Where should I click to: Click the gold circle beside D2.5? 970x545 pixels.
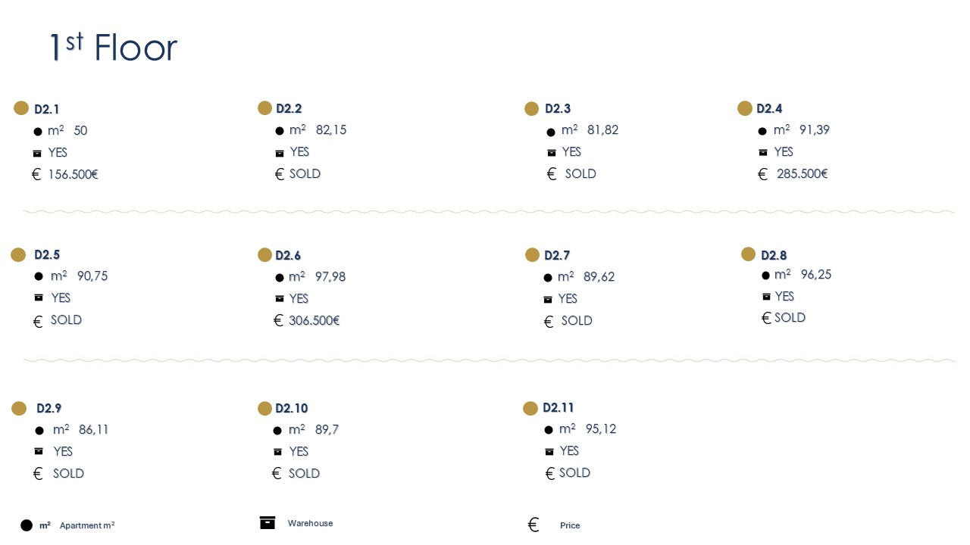pos(18,255)
